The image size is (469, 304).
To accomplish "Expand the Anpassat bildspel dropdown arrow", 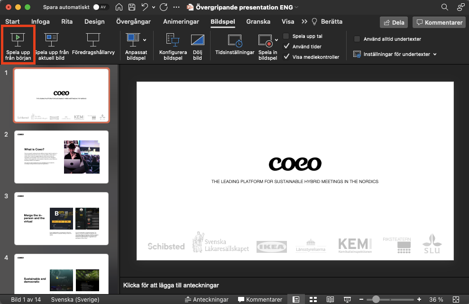I will click(x=145, y=40).
